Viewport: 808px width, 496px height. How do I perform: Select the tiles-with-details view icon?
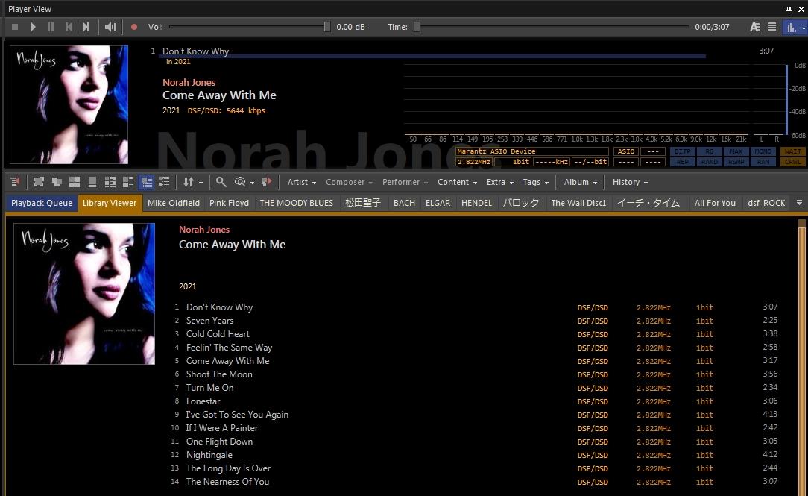click(x=127, y=181)
